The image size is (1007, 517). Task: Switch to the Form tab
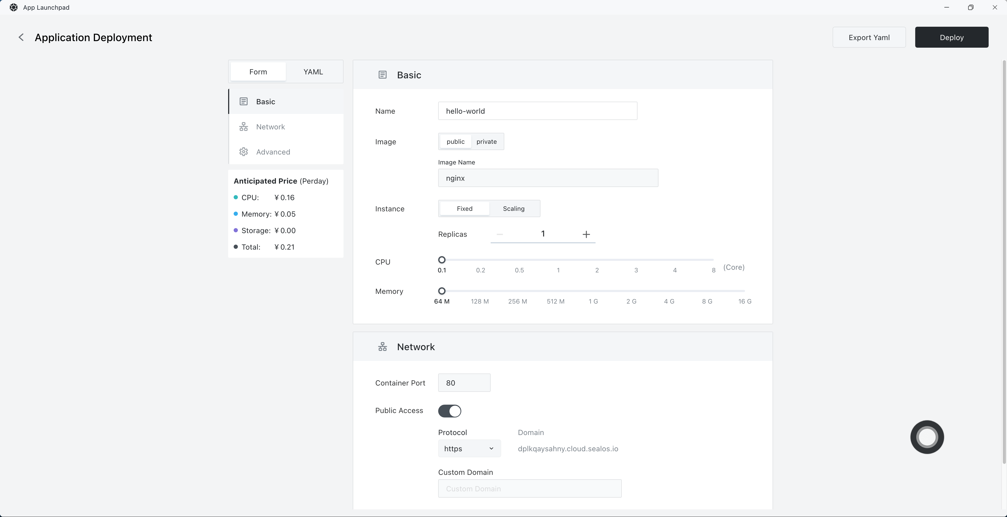(x=258, y=71)
